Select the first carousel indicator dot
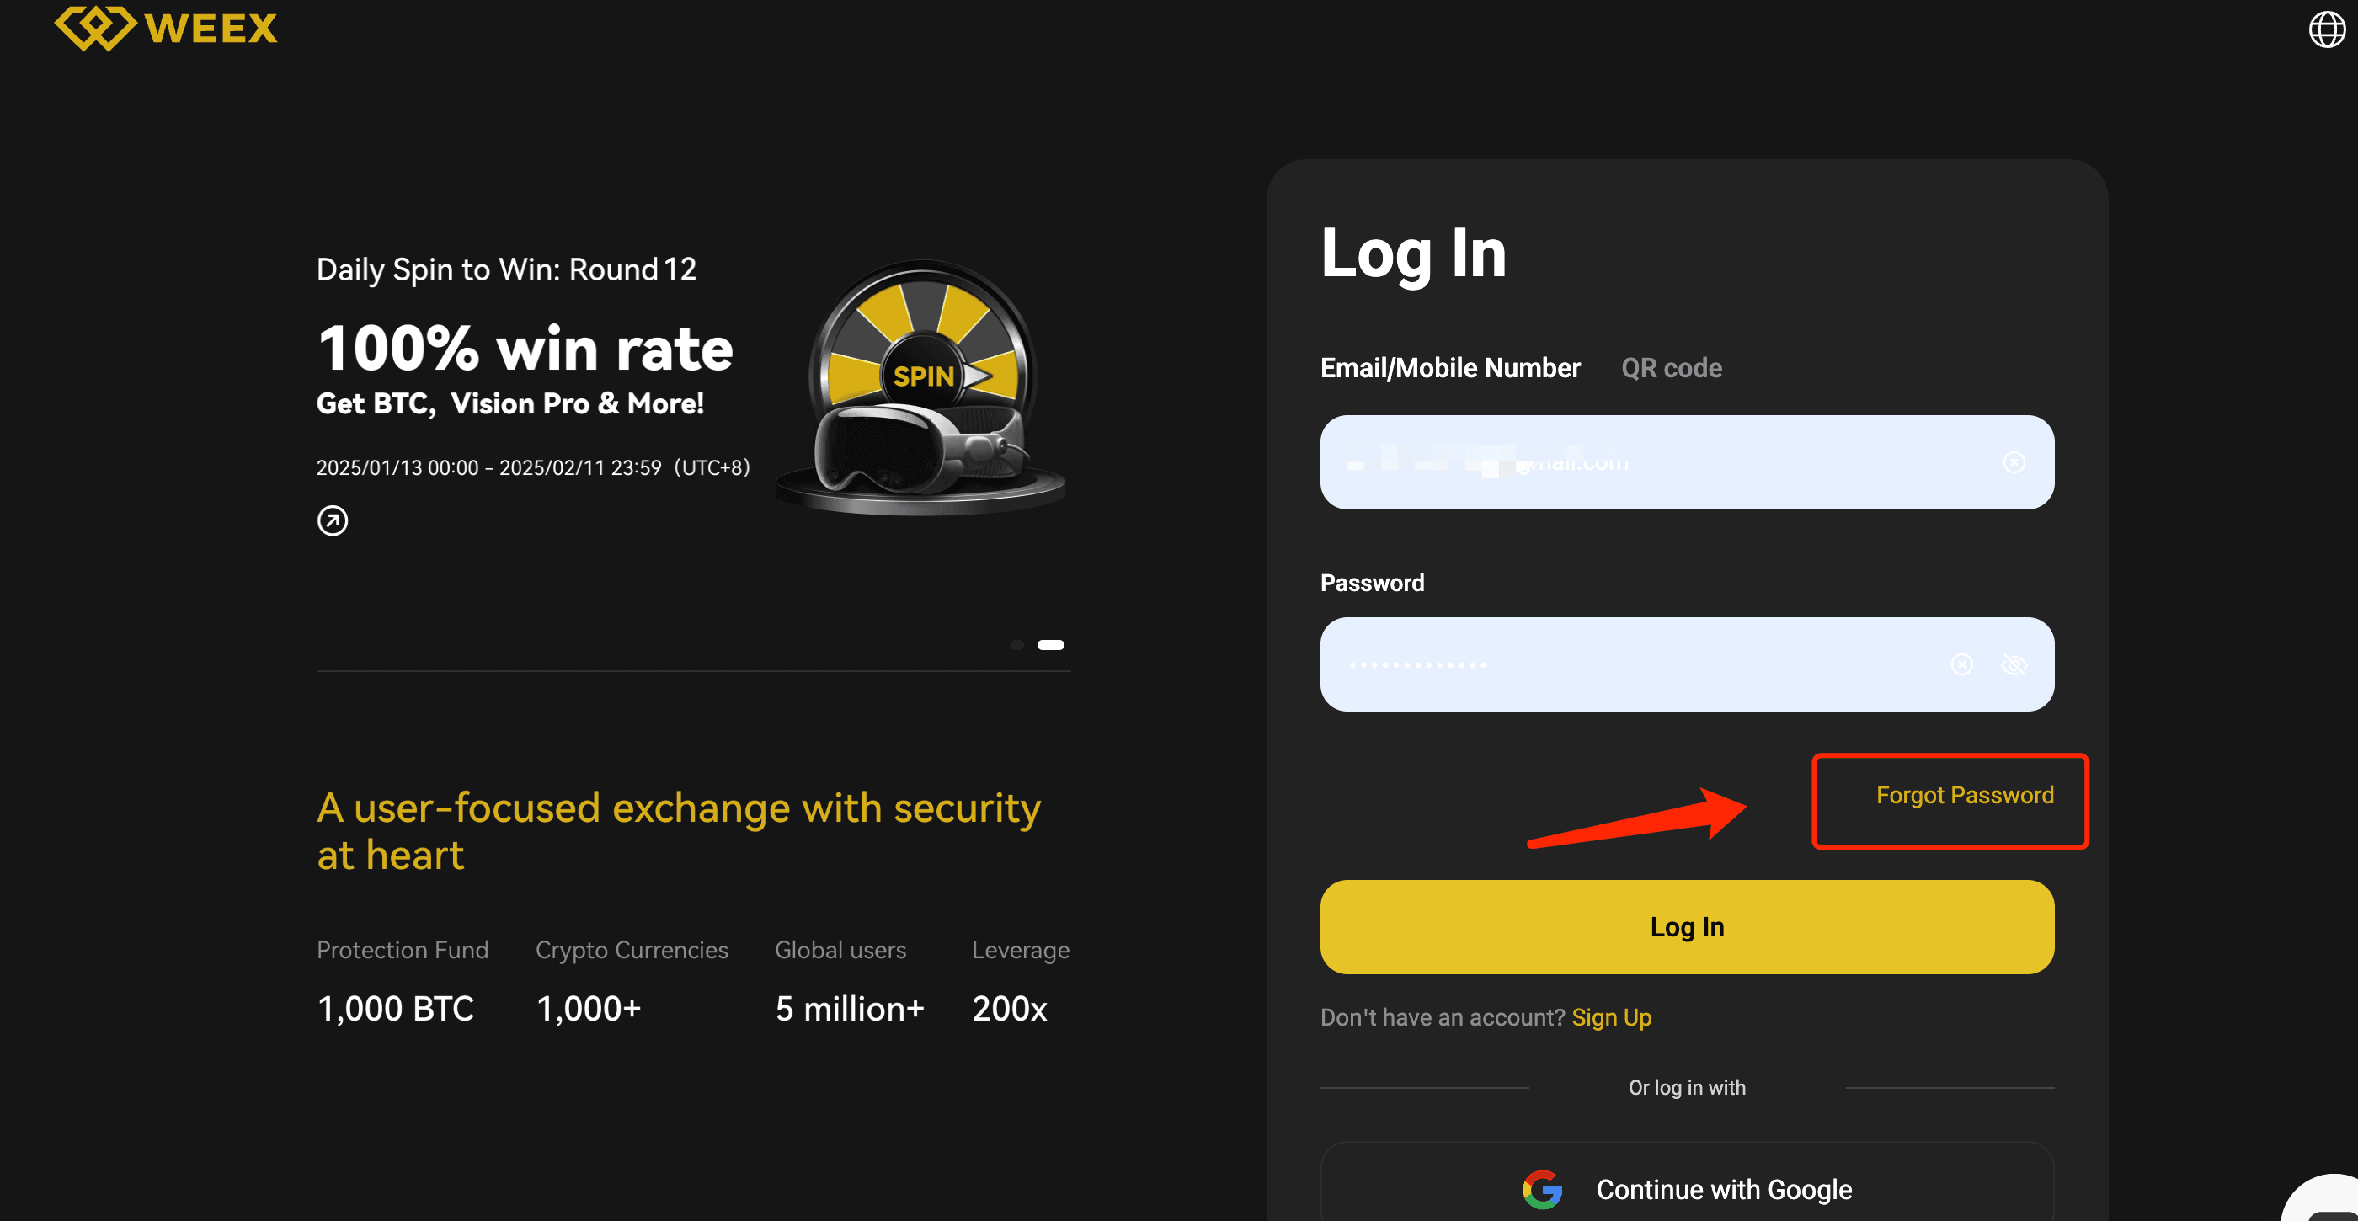The image size is (2358, 1221). point(1016,644)
